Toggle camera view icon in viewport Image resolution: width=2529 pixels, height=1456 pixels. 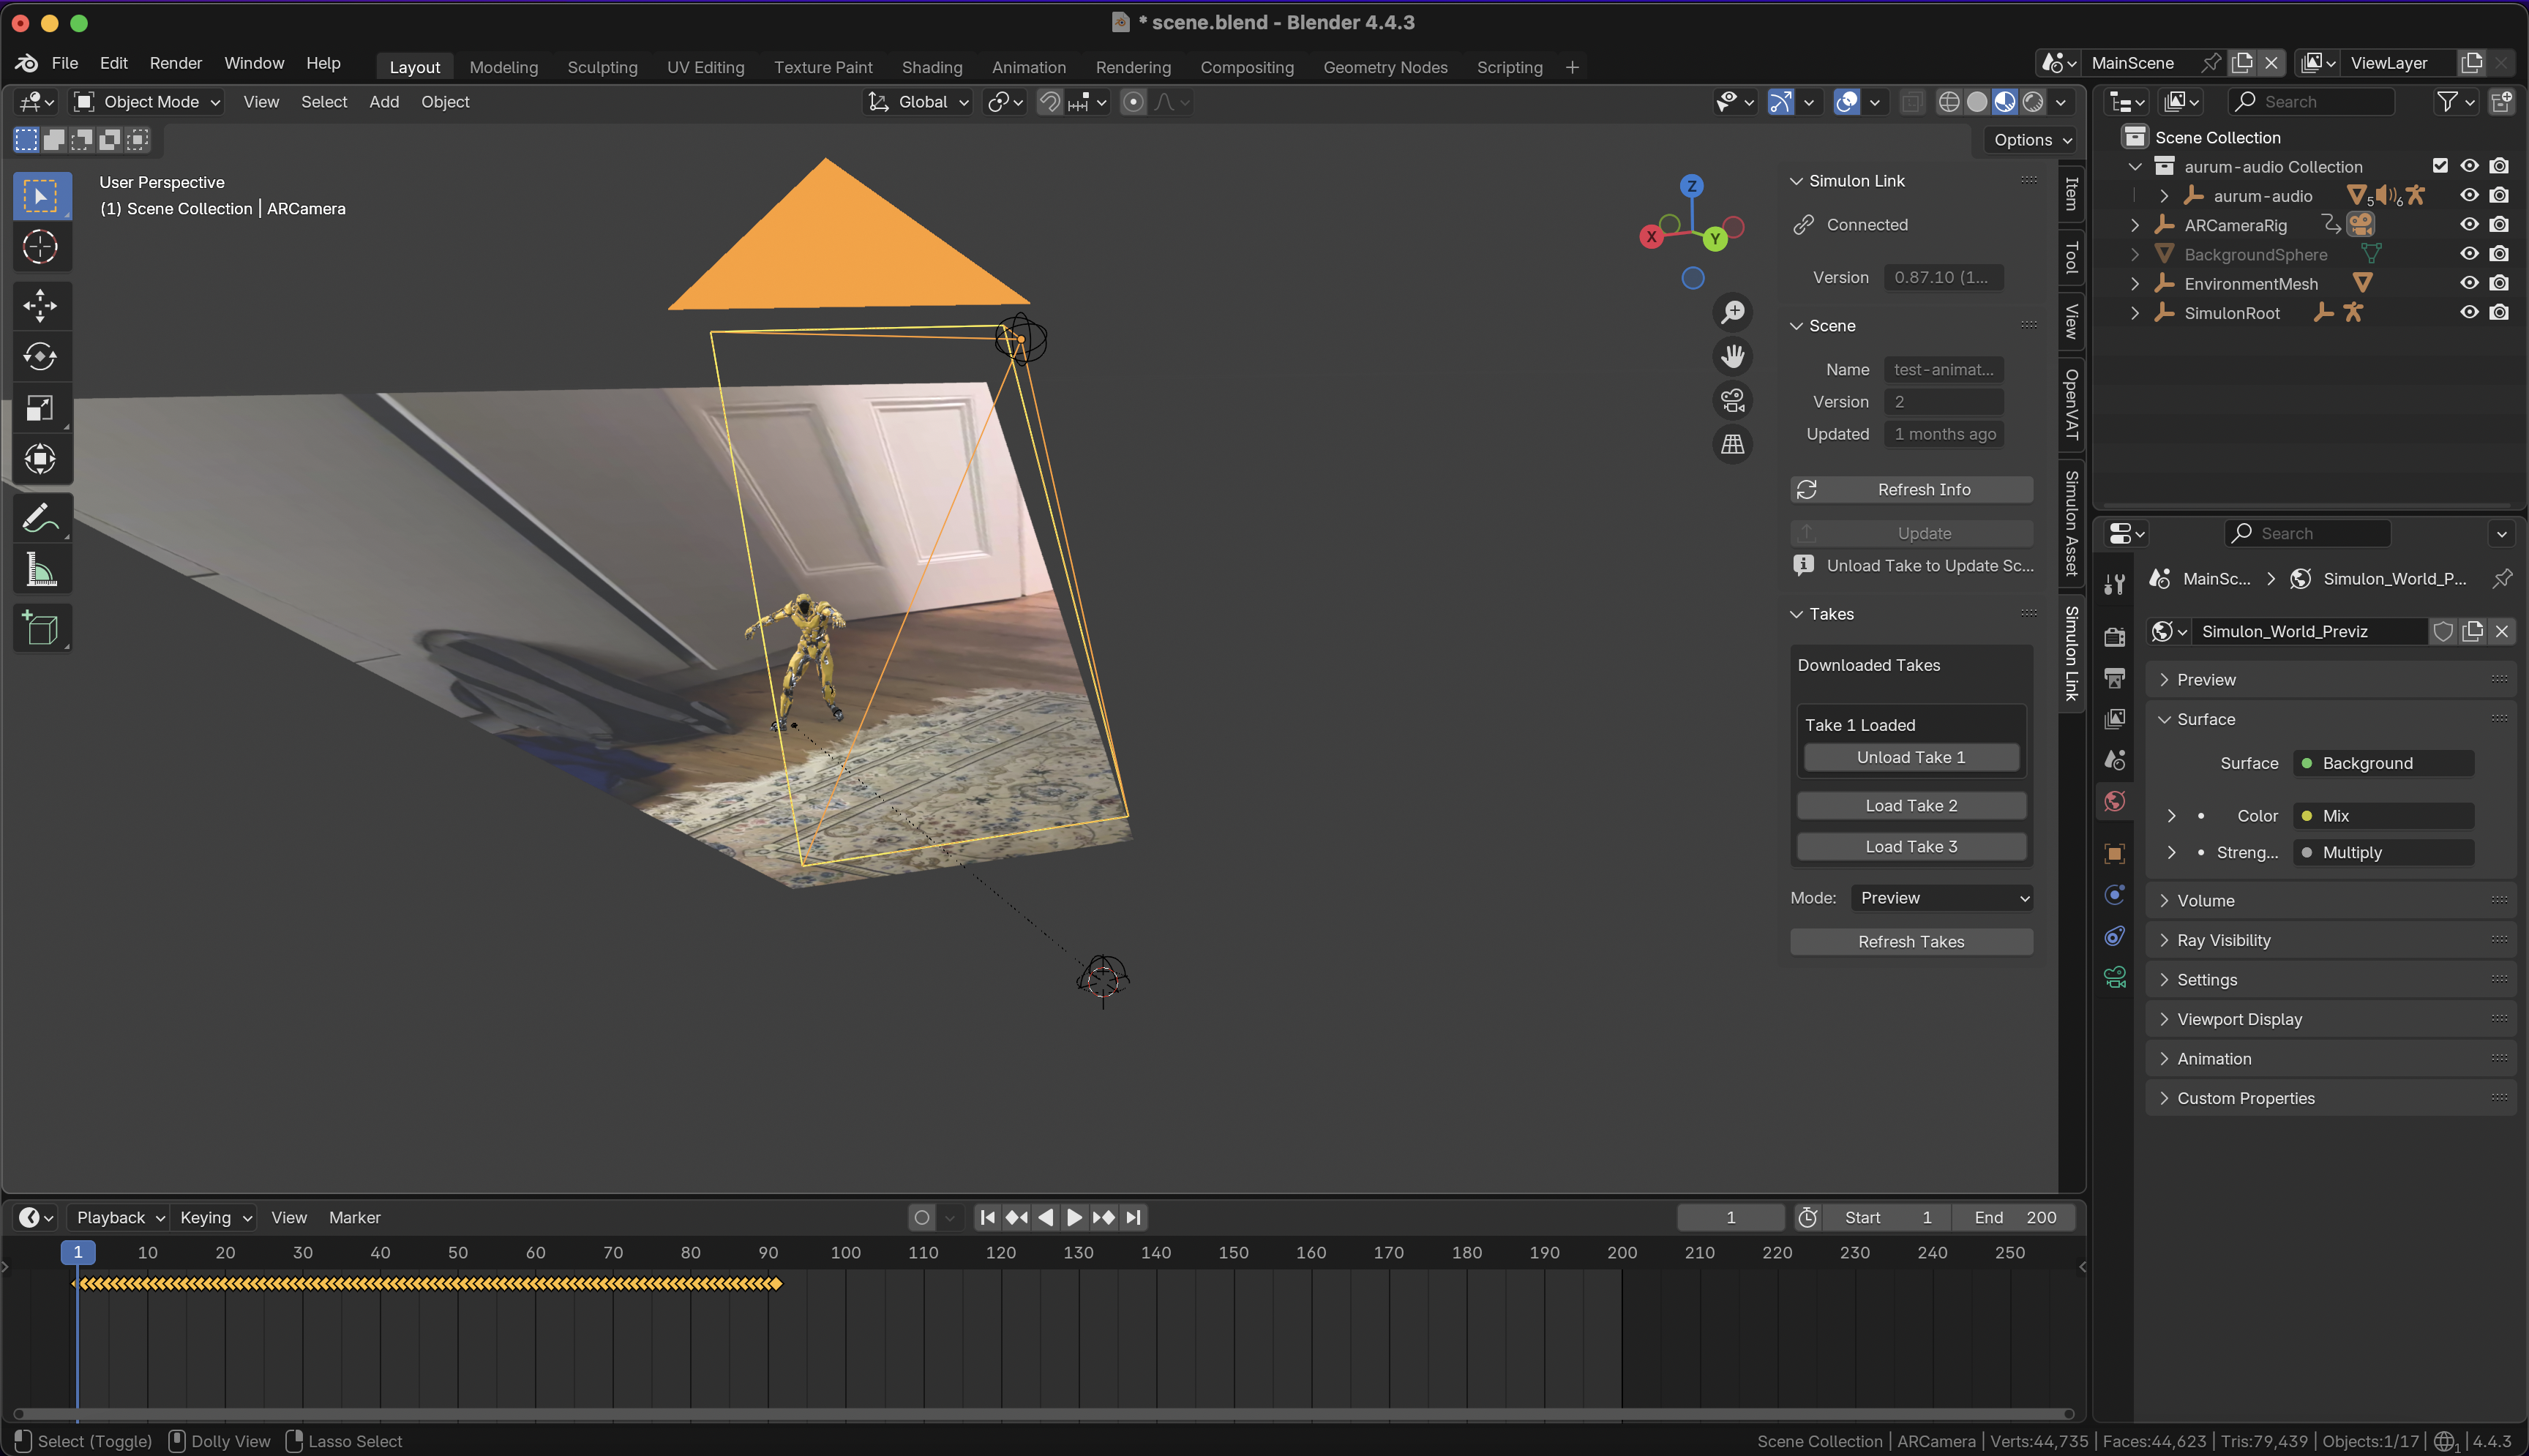[1732, 400]
